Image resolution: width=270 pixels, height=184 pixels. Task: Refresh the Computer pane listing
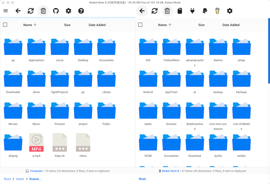(31, 11)
